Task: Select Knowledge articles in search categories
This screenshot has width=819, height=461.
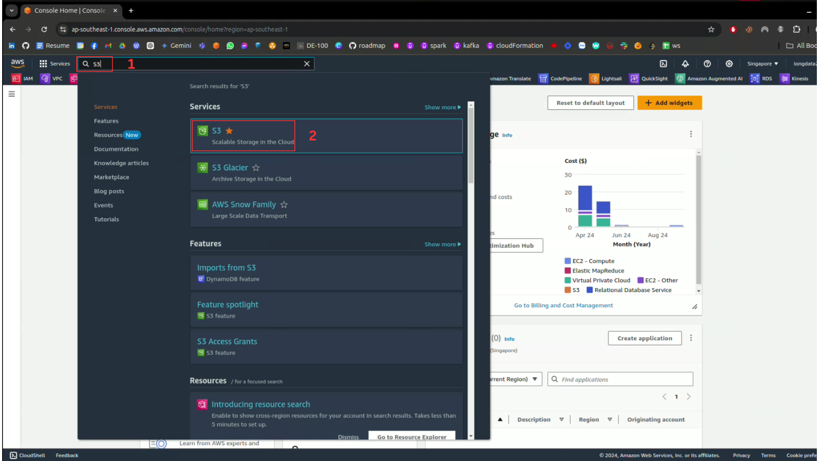Action: [x=121, y=163]
